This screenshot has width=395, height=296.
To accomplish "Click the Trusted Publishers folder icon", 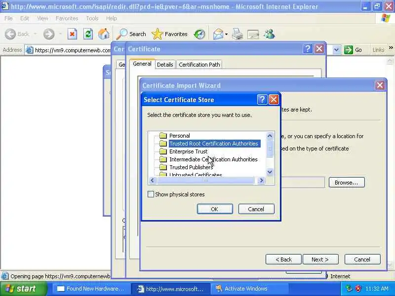I will (x=163, y=167).
